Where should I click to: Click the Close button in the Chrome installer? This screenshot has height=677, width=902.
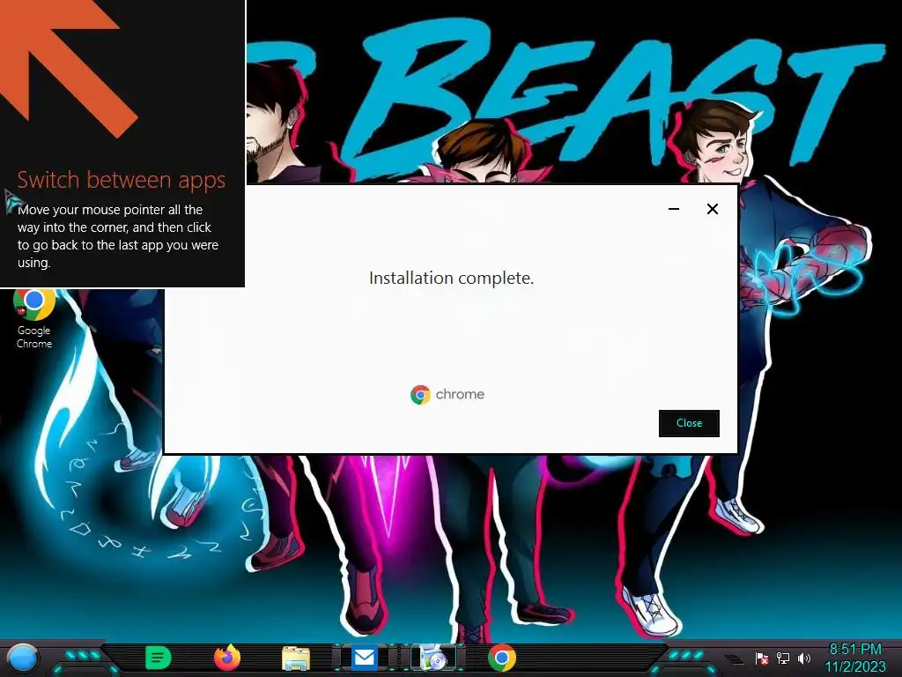[689, 423]
